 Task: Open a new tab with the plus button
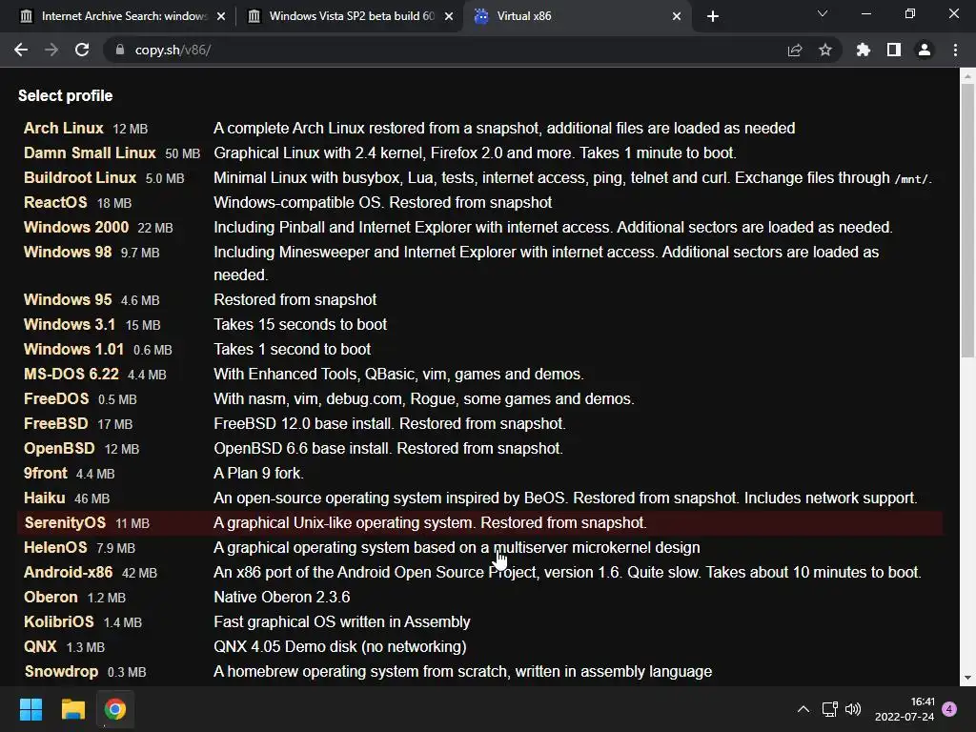[713, 16]
